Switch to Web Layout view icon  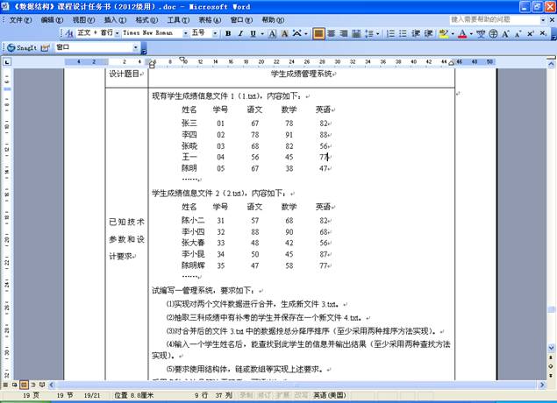15,385
